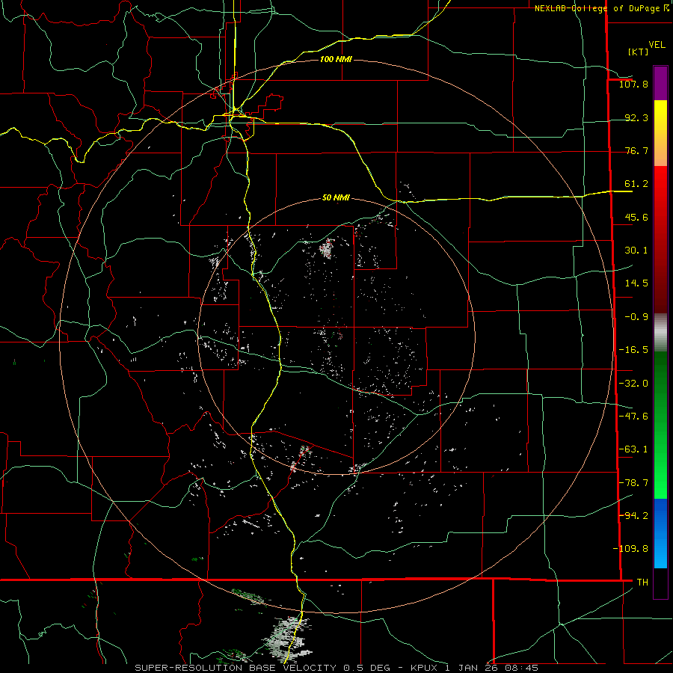Click the 50 NMI range ring label
This screenshot has height=673, width=673.
(336, 197)
